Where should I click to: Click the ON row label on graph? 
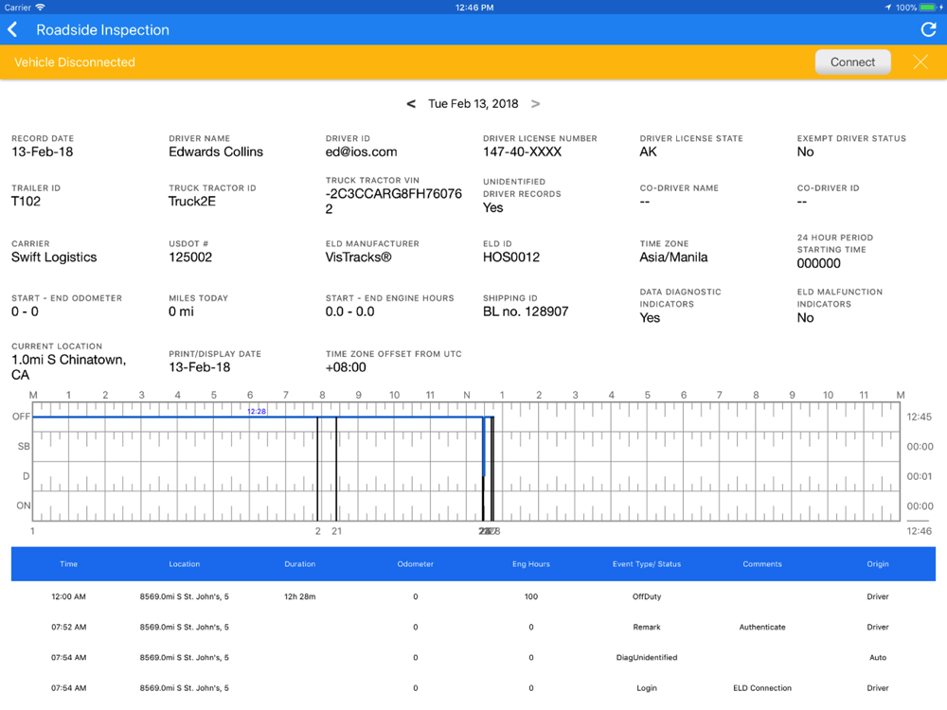tap(23, 506)
